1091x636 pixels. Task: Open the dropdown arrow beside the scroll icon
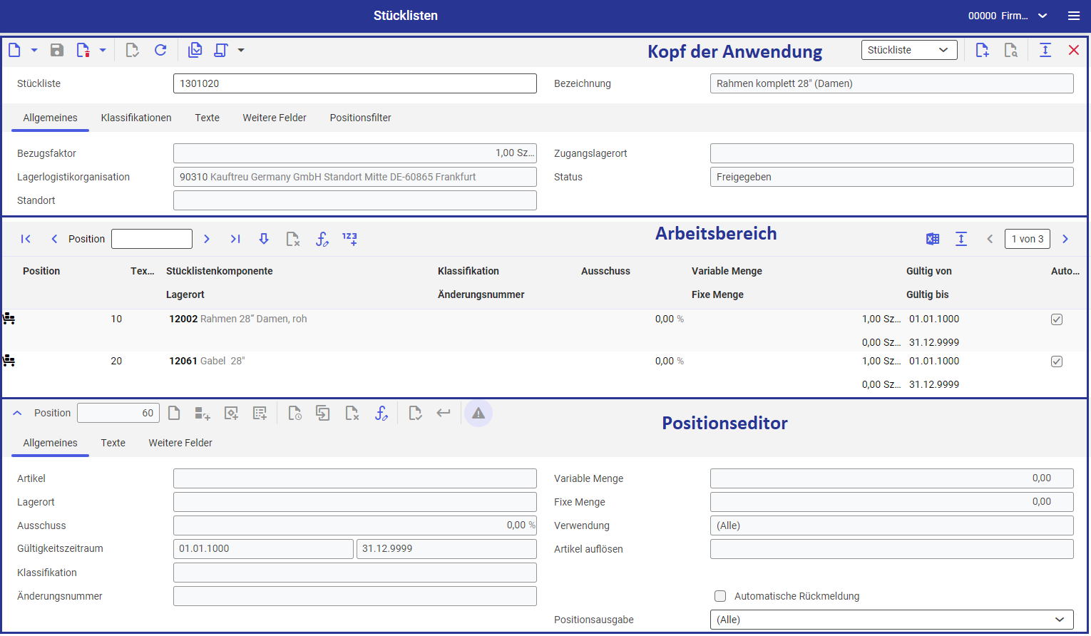pos(241,50)
